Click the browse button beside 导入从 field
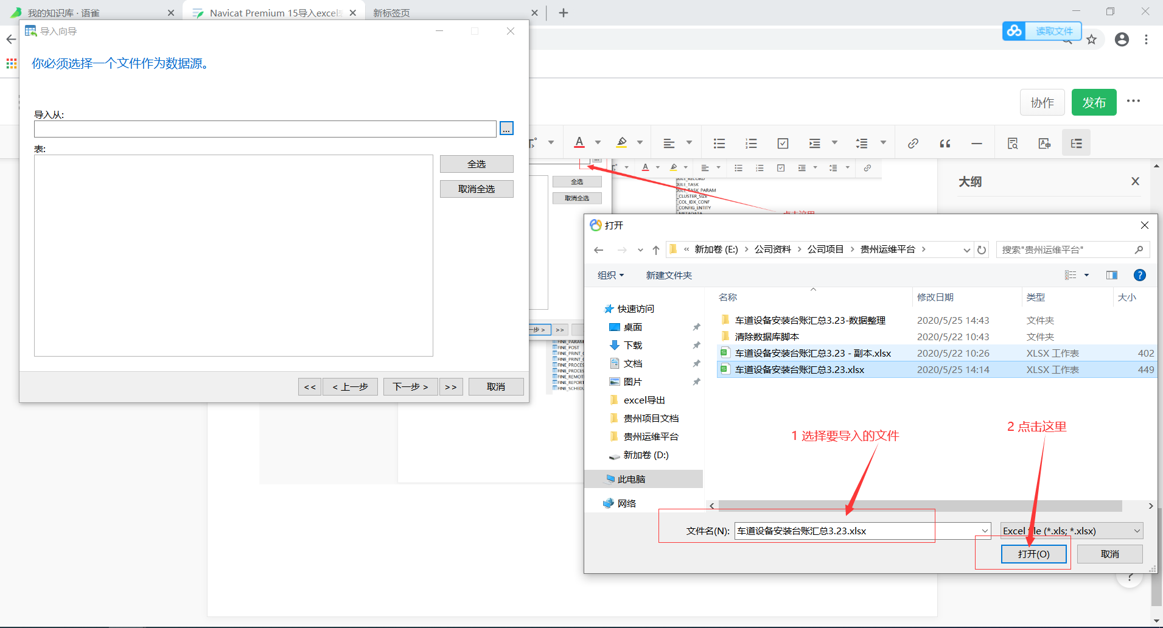Image resolution: width=1163 pixels, height=628 pixels. pyautogui.click(x=506, y=128)
